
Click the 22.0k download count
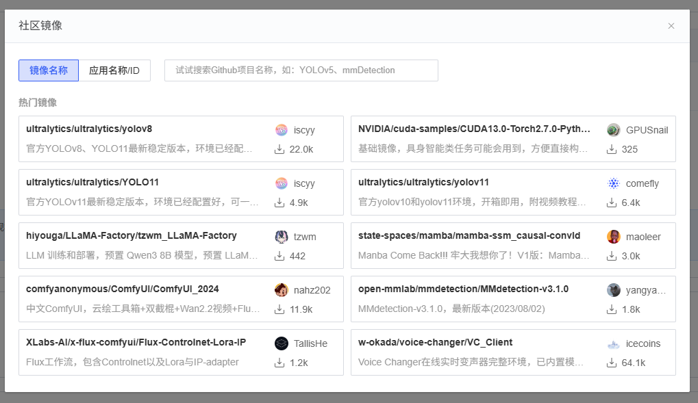point(301,149)
